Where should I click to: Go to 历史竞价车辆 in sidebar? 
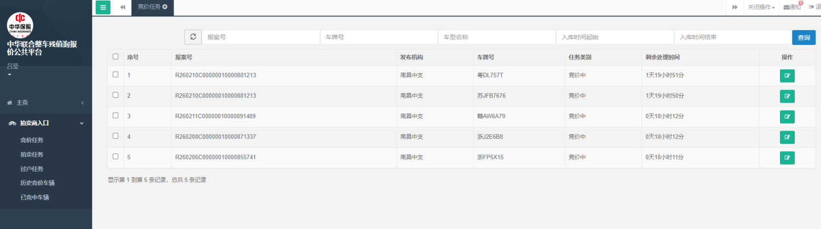click(38, 183)
